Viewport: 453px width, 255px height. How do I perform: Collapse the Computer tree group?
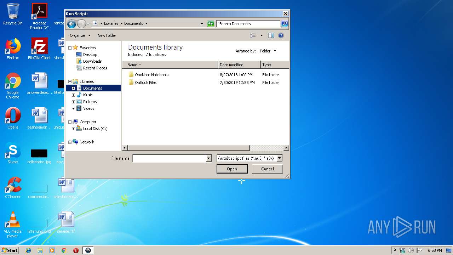[70, 122]
